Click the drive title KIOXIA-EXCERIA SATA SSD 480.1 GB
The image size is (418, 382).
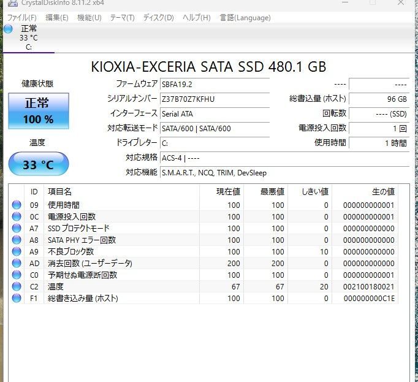coord(208,67)
